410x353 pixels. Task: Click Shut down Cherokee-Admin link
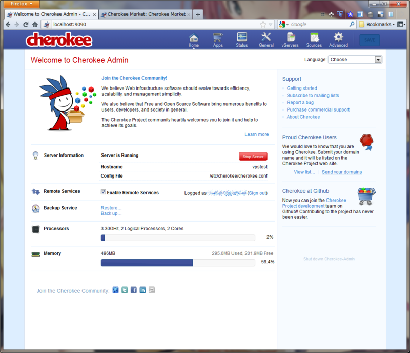coord(329,259)
